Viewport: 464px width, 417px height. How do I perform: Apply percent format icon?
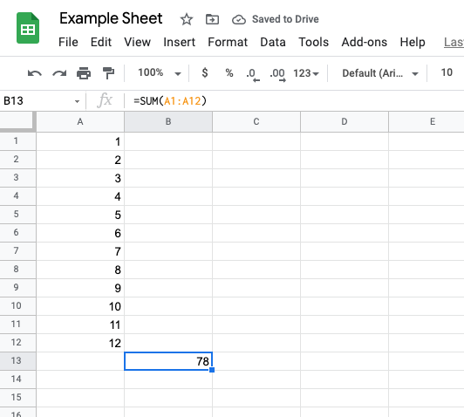(x=229, y=72)
